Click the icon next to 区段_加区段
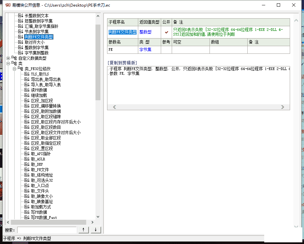The height and width of the screenshot is (244, 304). point(27,101)
